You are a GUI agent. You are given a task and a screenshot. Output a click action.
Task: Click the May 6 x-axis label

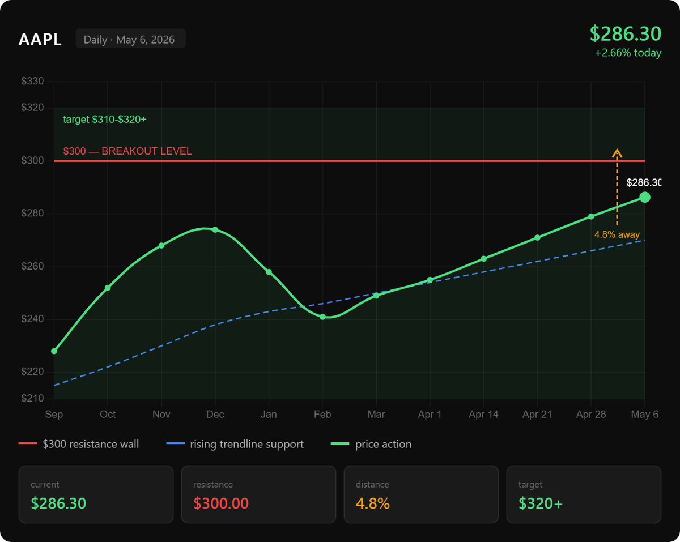pyautogui.click(x=645, y=415)
